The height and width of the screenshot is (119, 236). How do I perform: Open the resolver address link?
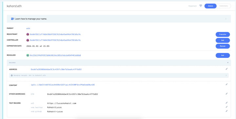click(x=55, y=55)
